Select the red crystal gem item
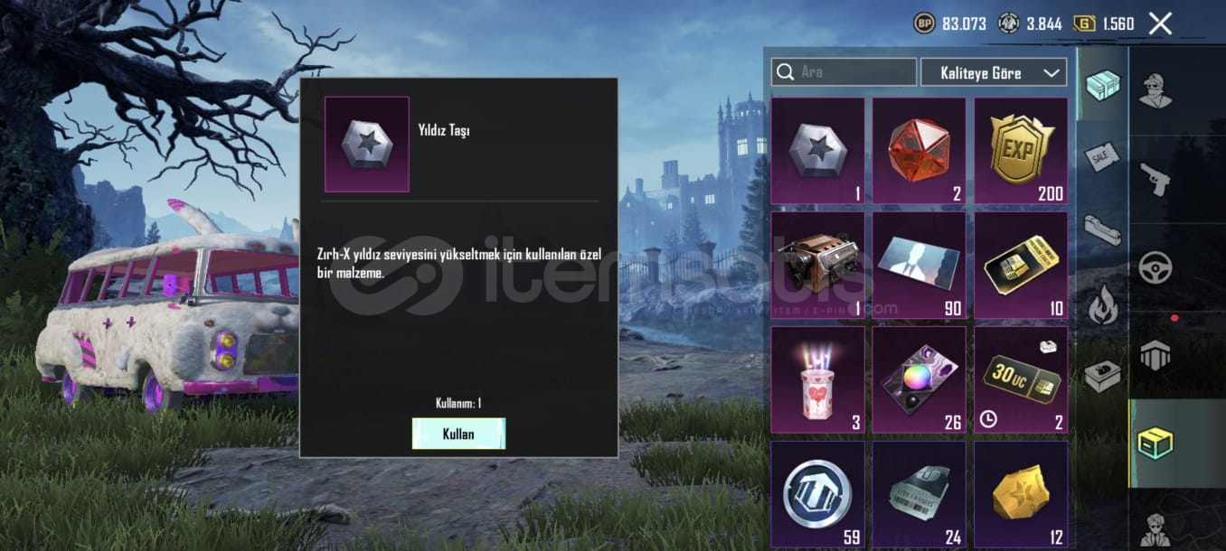This screenshot has width=1226, height=551. tap(919, 151)
